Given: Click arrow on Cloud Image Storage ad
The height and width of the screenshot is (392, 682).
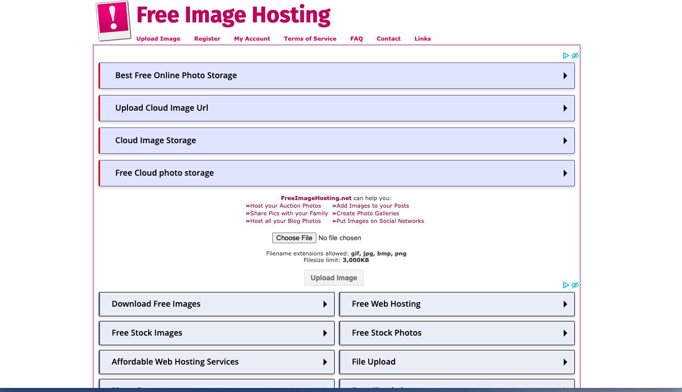Looking at the screenshot, I should pyautogui.click(x=565, y=141).
